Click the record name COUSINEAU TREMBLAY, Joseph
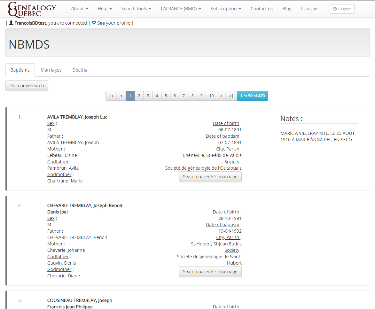Viewport: 375px width, 309px height. coord(80,300)
